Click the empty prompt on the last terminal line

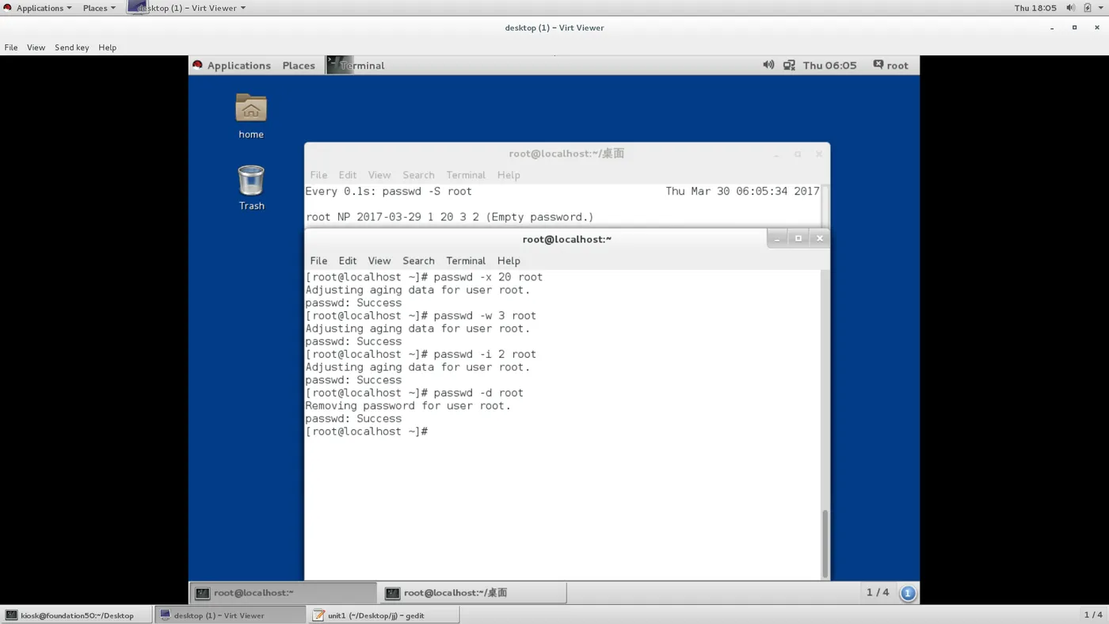[x=367, y=432]
